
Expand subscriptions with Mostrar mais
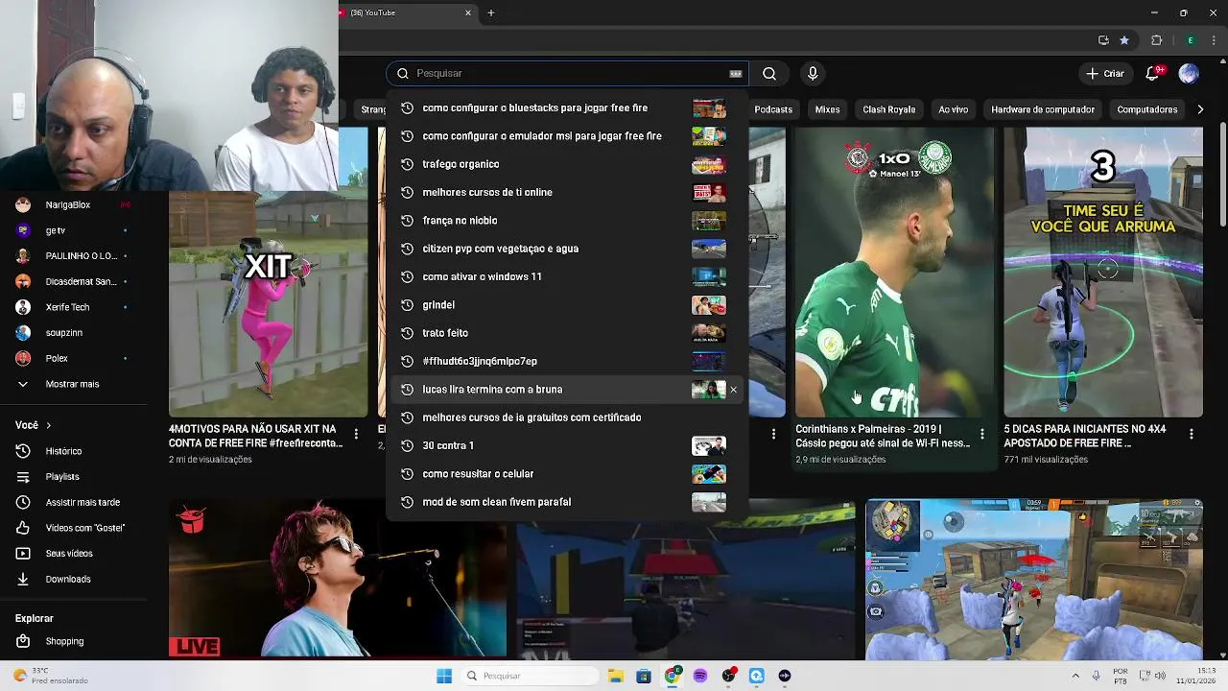(72, 384)
